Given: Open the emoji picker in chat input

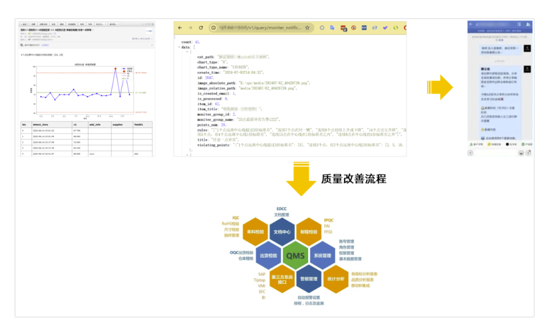Looking at the screenshot, I should coord(520,153).
